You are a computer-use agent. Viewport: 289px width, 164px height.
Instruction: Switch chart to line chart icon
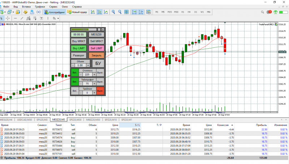pyautogui.click(x=106, y=12)
